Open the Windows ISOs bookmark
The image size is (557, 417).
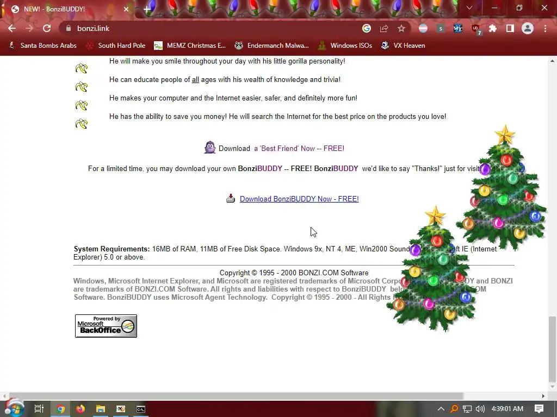(345, 46)
